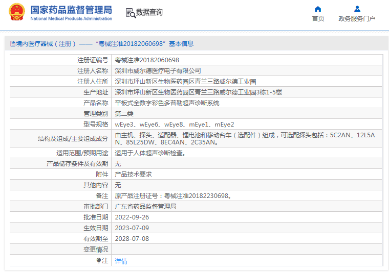Image resolution: width=389 pixels, height=272 pixels.
Task: Open the 首页 navigation label
Action: pyautogui.click(x=318, y=19)
